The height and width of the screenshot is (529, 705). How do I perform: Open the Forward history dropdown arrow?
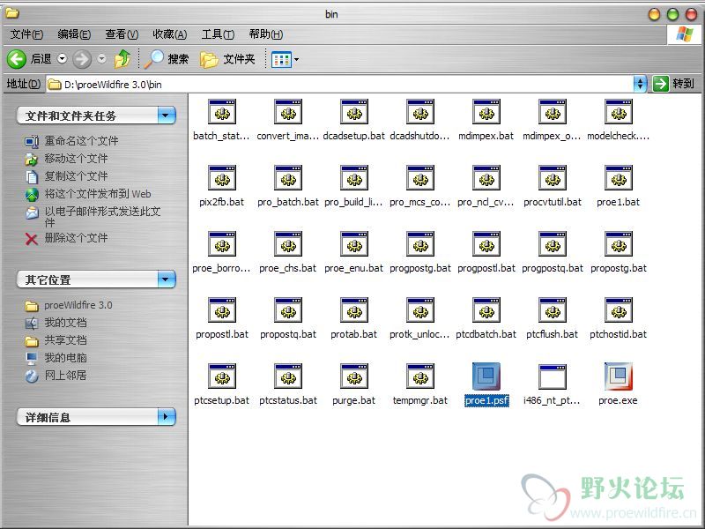[102, 58]
